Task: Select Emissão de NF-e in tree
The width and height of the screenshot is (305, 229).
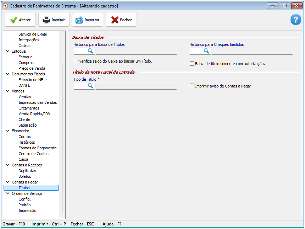Action: pyautogui.click(x=32, y=80)
